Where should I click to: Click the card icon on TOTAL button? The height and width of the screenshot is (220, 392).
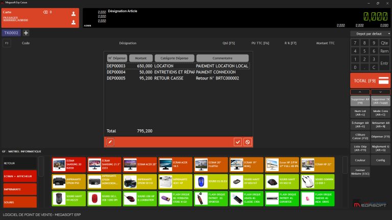click(383, 80)
